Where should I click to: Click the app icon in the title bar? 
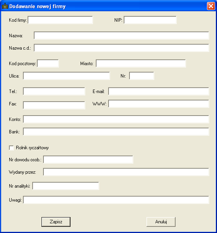click(x=5, y=6)
